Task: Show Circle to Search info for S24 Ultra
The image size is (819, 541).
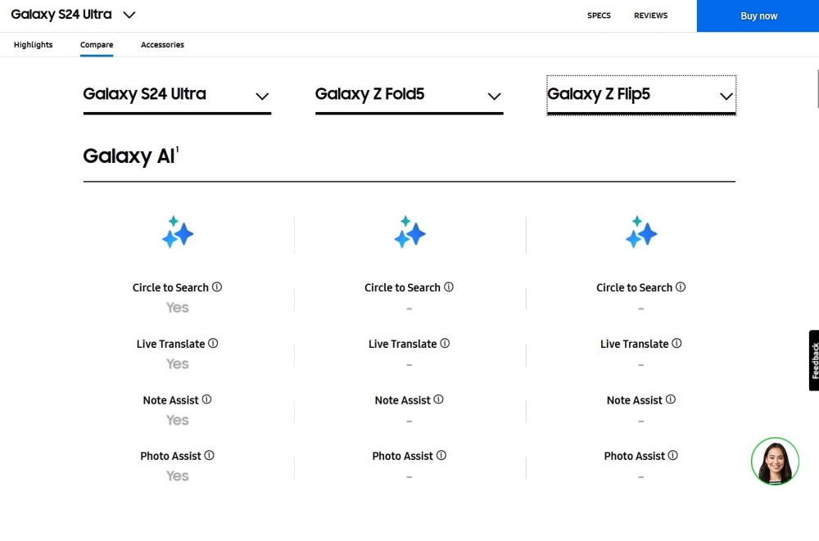Action: click(217, 287)
